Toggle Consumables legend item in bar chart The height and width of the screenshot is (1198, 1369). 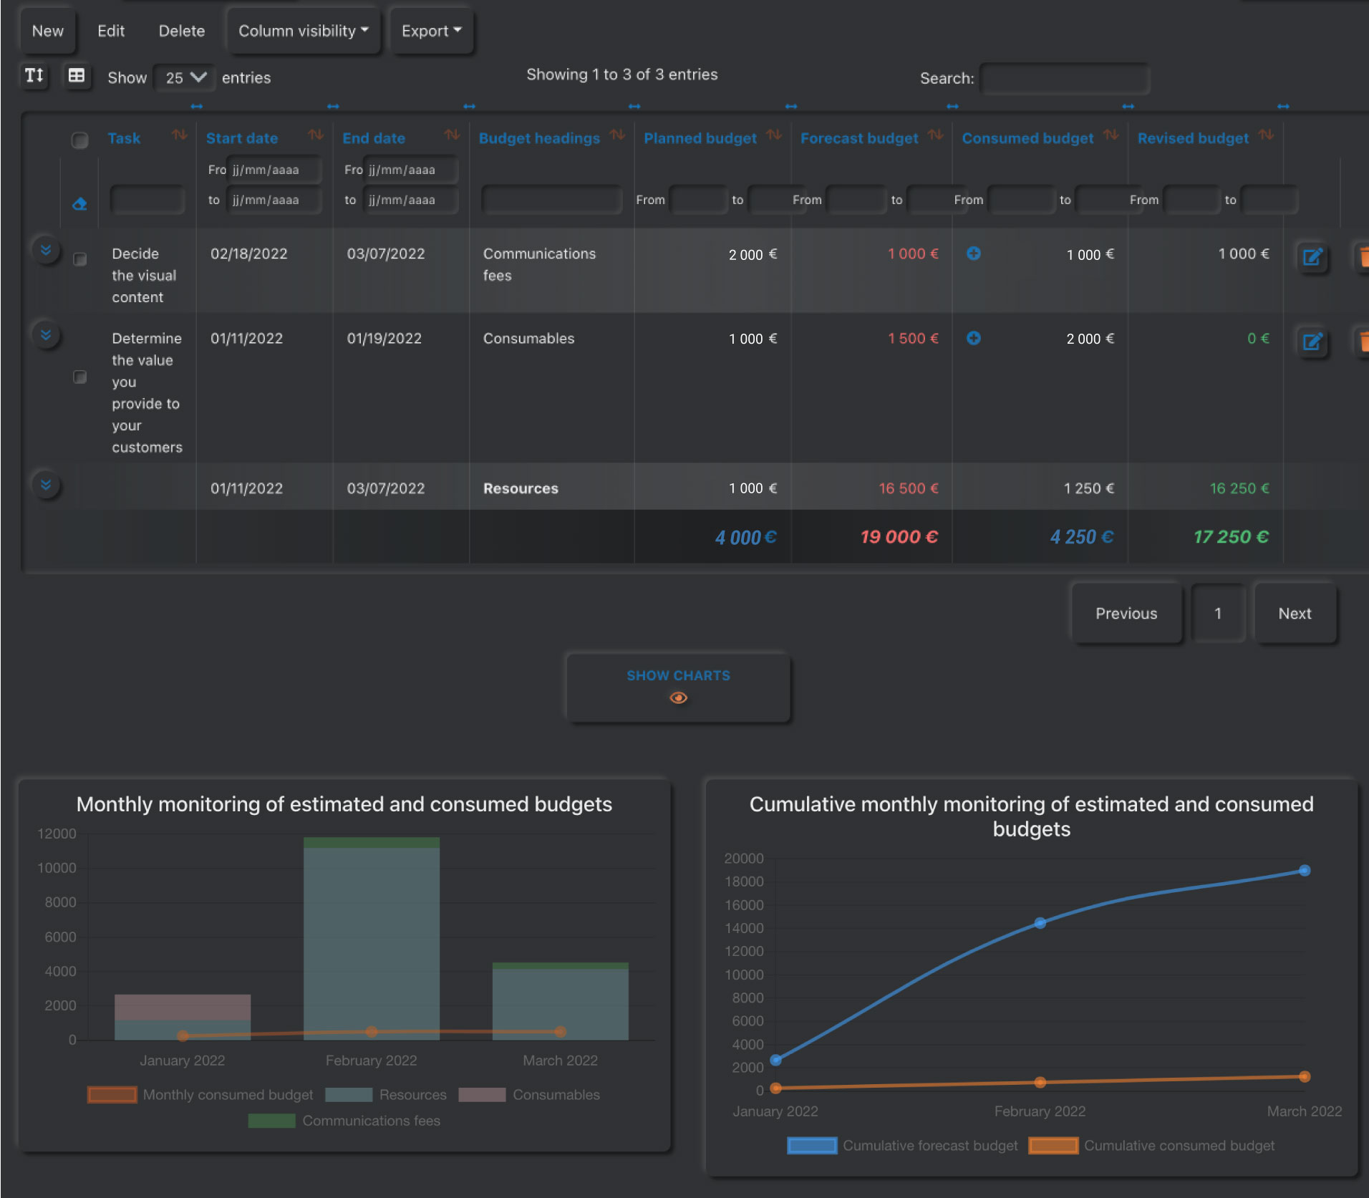pyautogui.click(x=529, y=1095)
